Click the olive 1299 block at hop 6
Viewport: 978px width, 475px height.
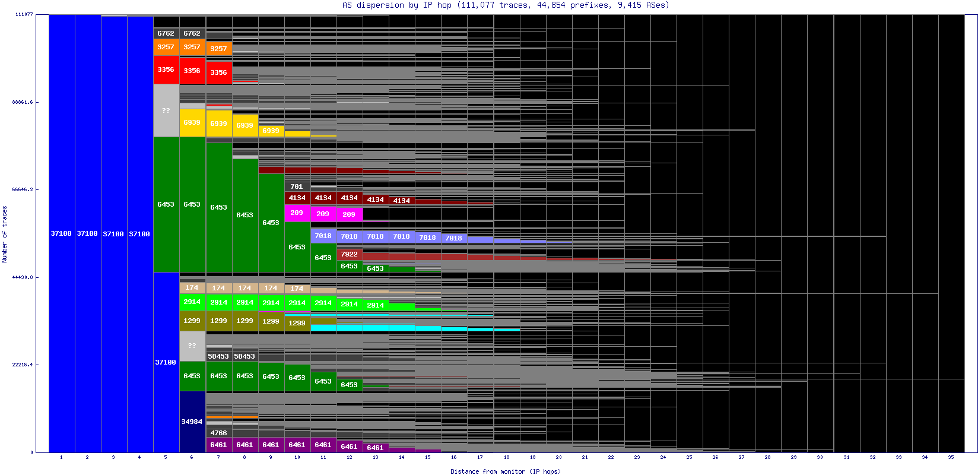tap(192, 321)
